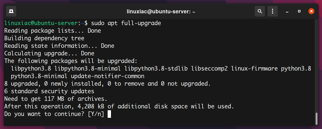The image size is (322, 129).
Task: Open the terminal search tool
Action: (x=260, y=11)
